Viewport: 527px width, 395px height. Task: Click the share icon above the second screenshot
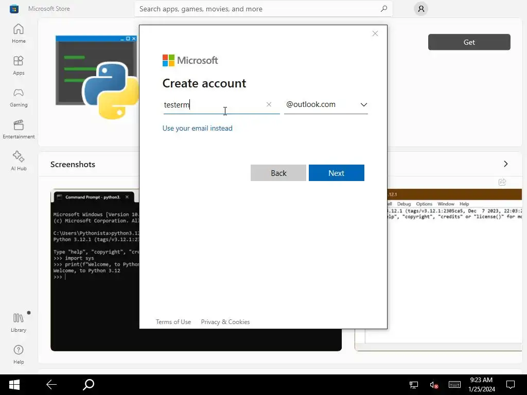pyautogui.click(x=502, y=182)
